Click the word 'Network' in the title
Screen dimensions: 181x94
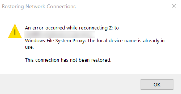click(35, 6)
